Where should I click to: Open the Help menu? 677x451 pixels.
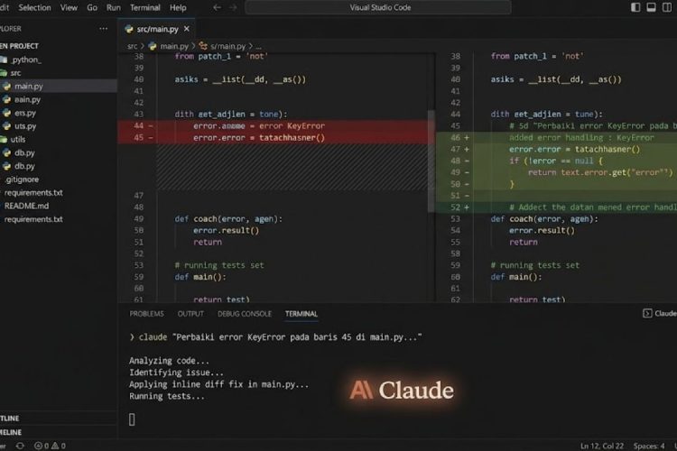178,8
